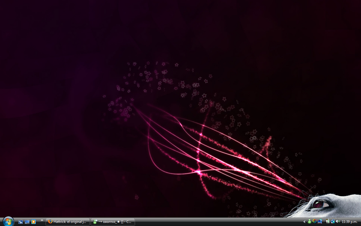The image size is (361, 226).
Task: Click the network connection tray icon
Action: (333, 221)
